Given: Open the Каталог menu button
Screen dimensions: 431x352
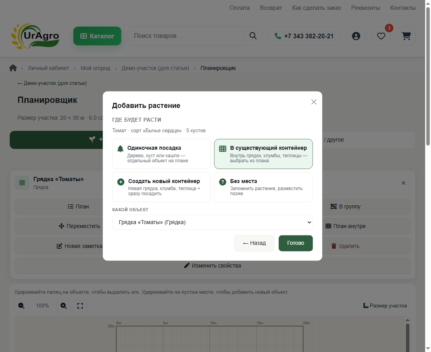Looking at the screenshot, I should click(97, 36).
